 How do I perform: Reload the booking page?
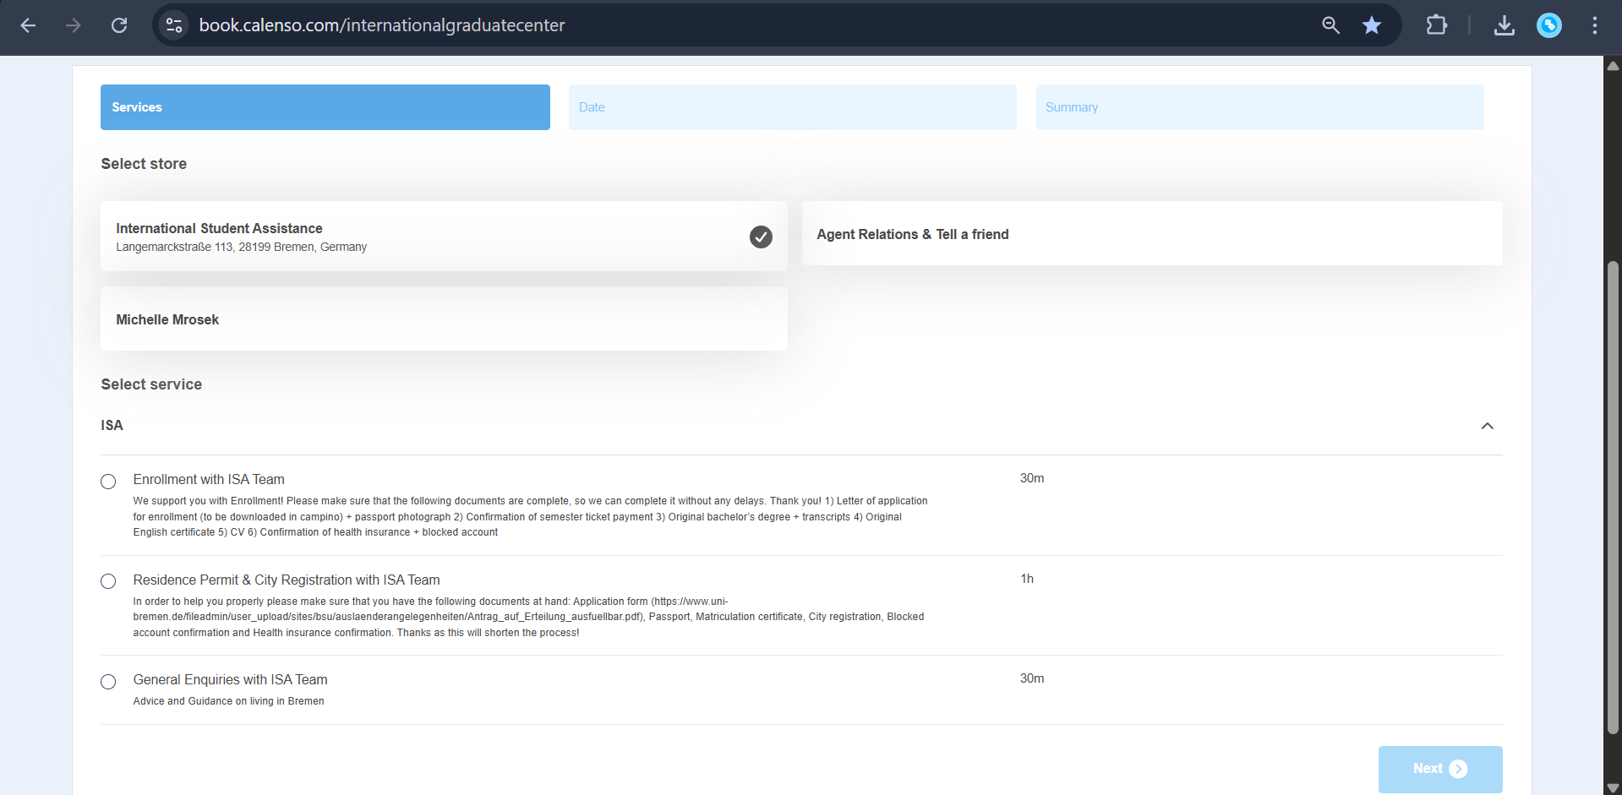coord(119,25)
